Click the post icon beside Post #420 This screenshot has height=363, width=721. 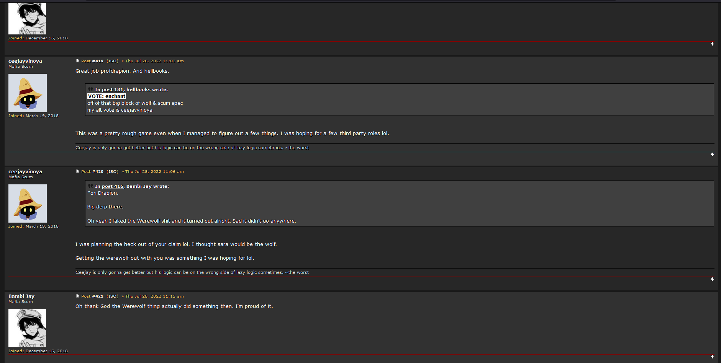[77, 171]
